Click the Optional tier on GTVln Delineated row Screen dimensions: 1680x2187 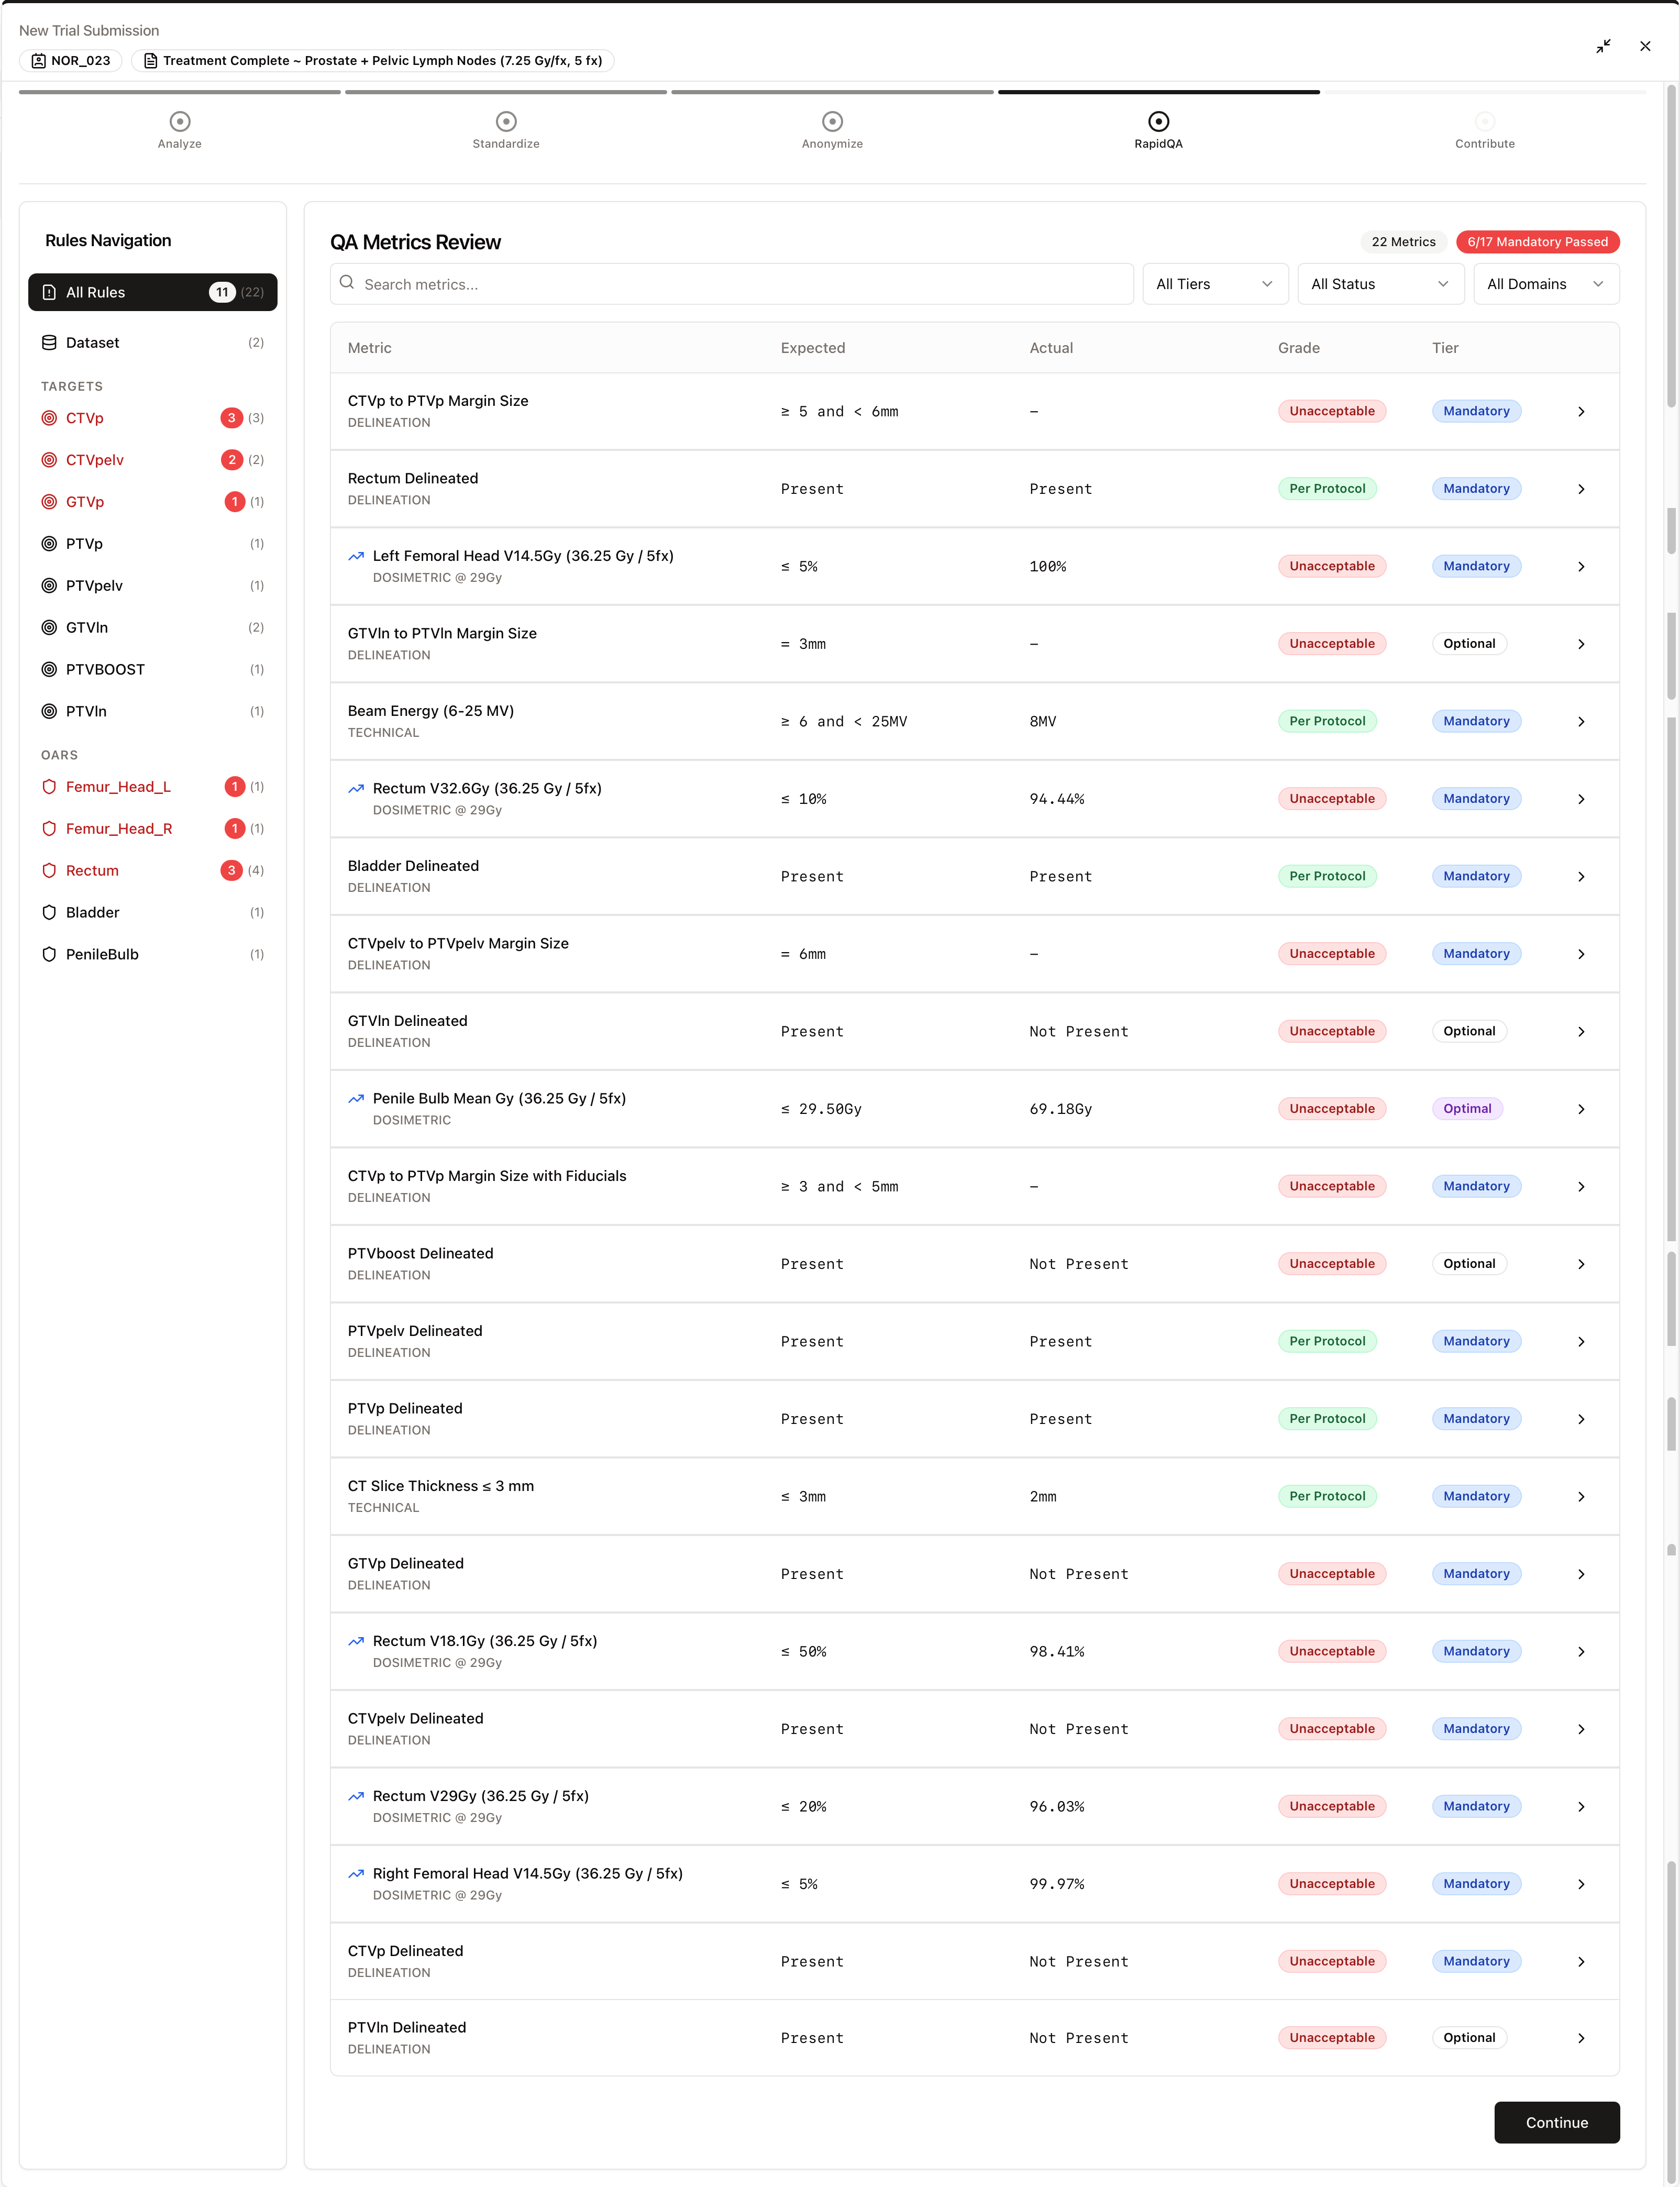point(1469,1032)
